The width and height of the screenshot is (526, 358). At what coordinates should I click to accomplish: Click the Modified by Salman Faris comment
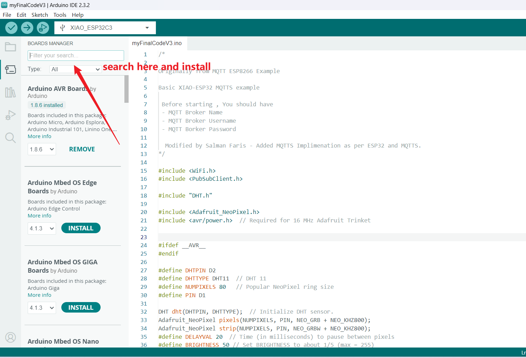pos(293,145)
